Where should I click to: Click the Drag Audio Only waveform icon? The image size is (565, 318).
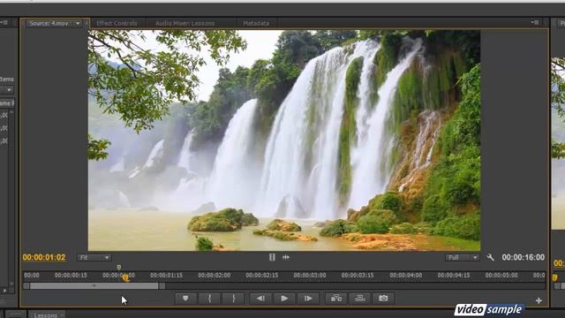[x=286, y=257]
